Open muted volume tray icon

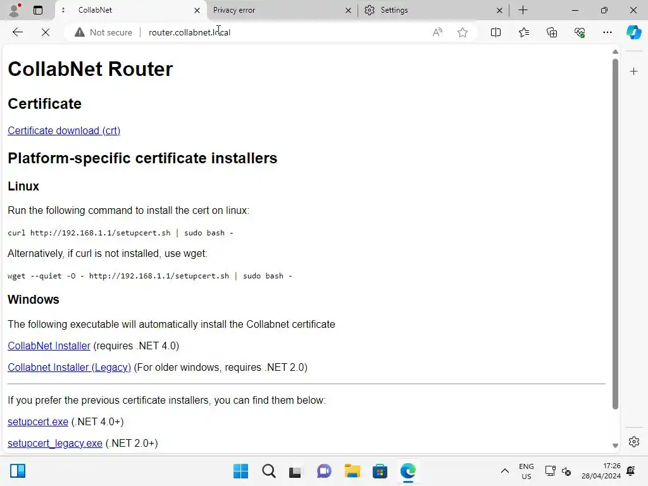click(566, 471)
